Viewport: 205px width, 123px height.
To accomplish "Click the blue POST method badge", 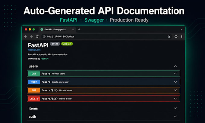I will (34, 82).
